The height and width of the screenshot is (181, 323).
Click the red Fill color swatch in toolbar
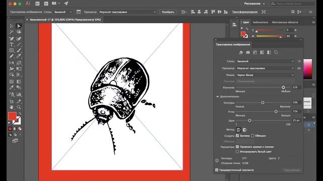click(x=12, y=116)
